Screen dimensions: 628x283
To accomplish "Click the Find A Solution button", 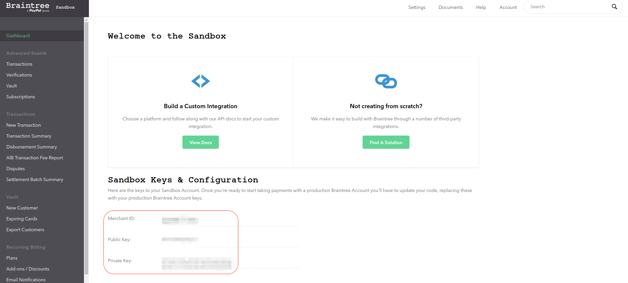I will tap(386, 142).
